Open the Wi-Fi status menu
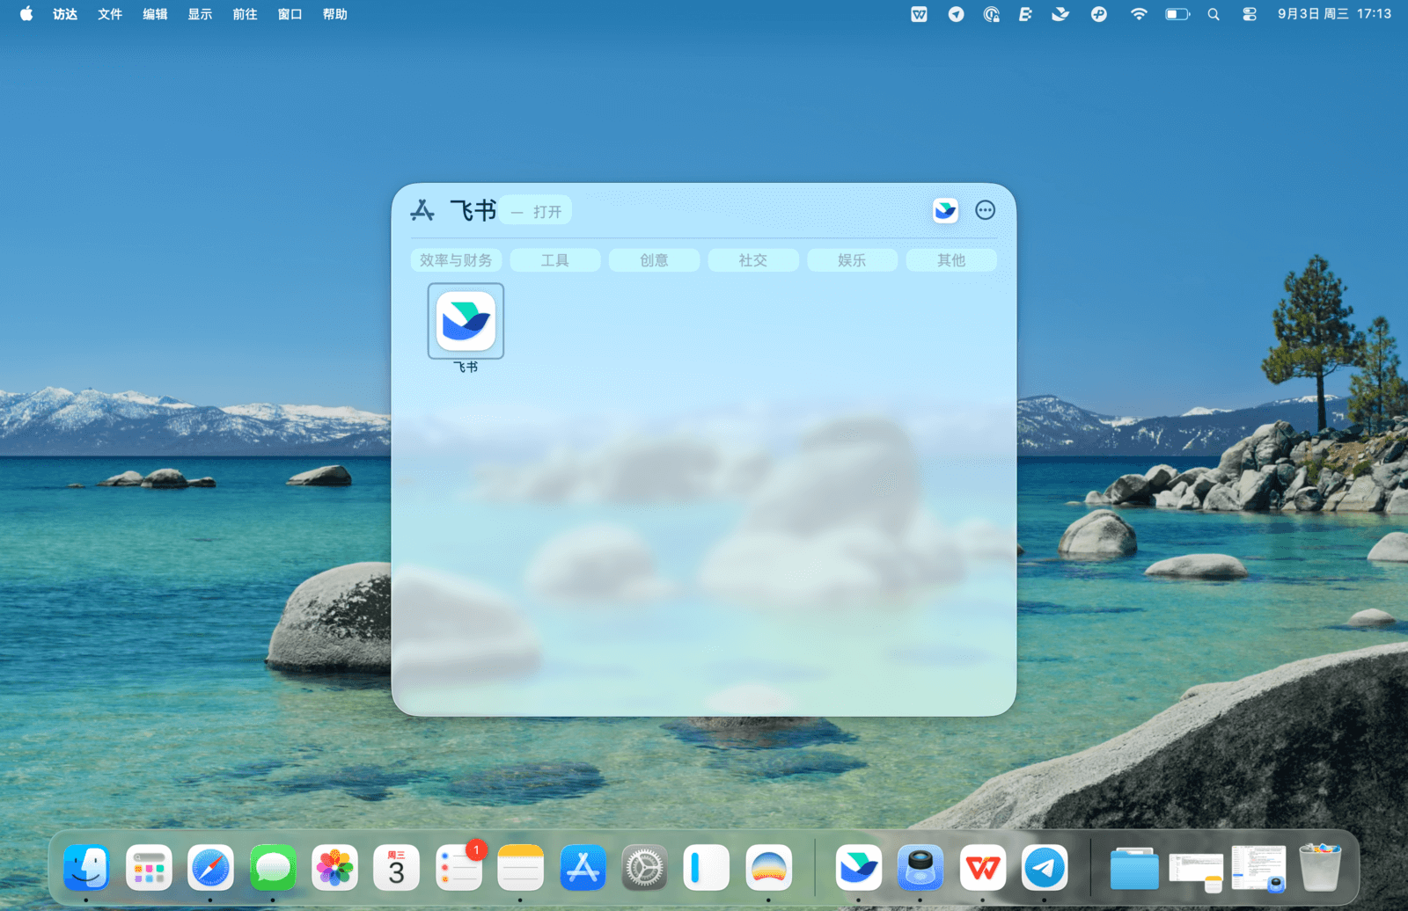 coord(1139,14)
